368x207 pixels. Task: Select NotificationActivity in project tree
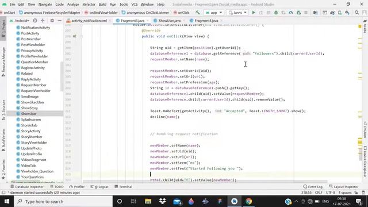[36, 28]
